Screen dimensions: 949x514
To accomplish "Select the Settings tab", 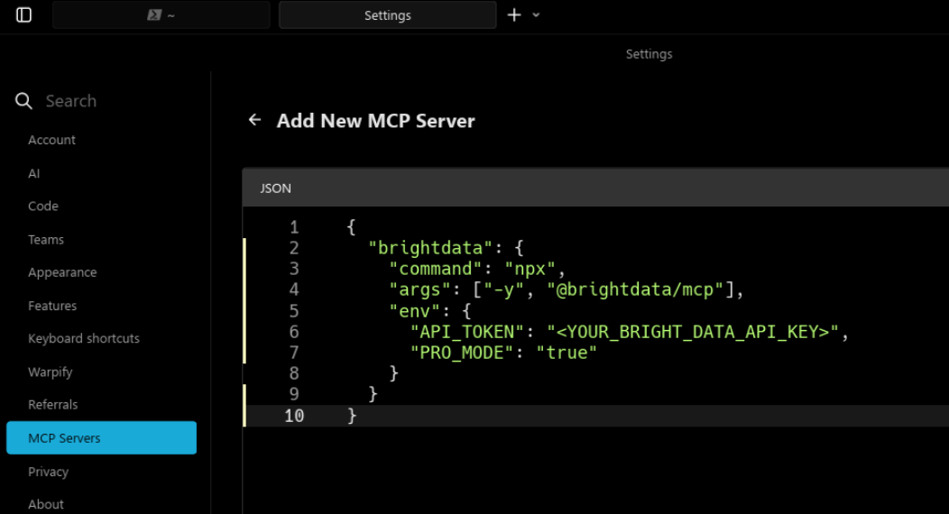I will tap(387, 15).
